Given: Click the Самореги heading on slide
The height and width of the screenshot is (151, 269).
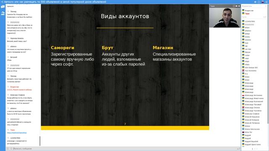Looking at the screenshot, I should click(x=63, y=48).
